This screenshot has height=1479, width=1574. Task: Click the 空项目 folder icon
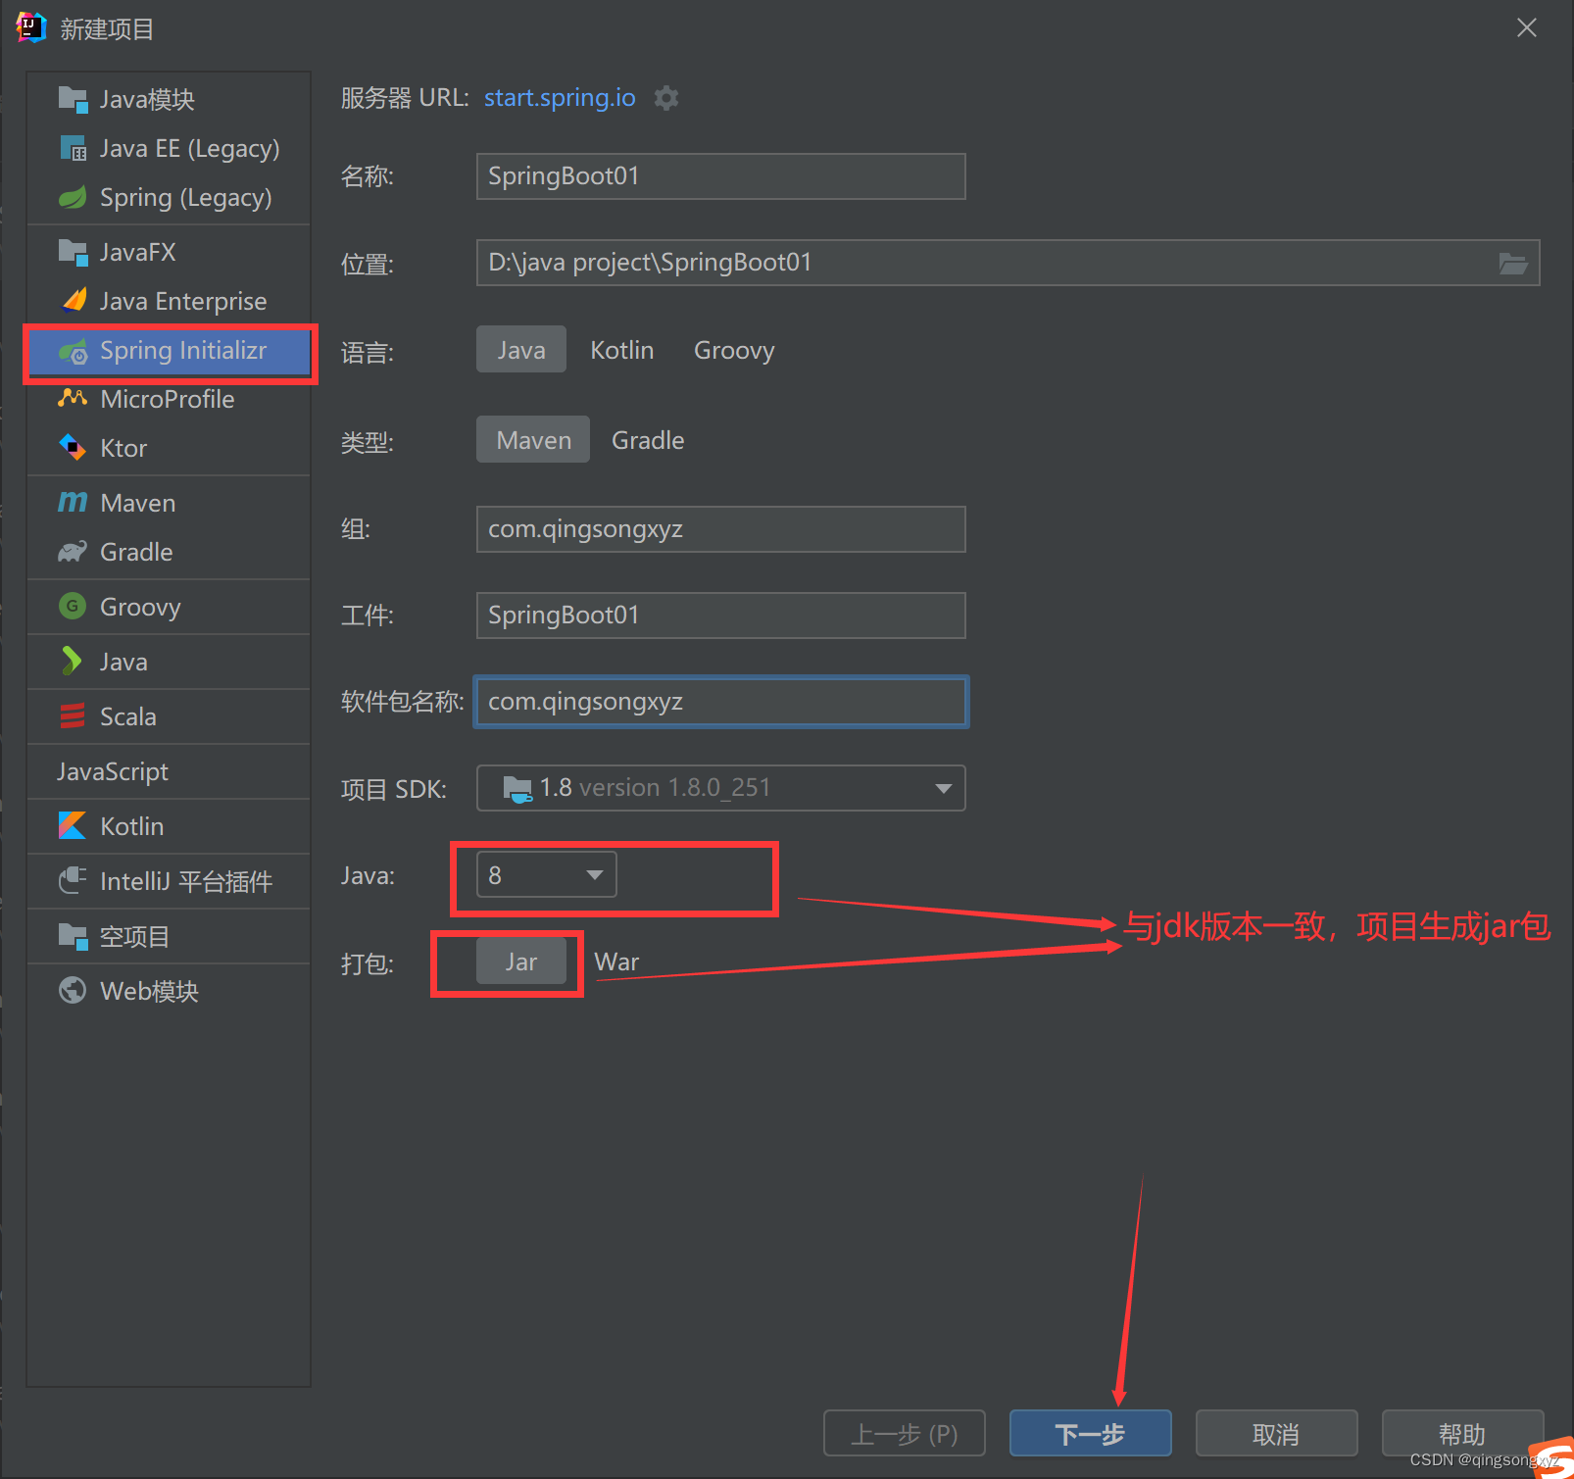click(73, 936)
